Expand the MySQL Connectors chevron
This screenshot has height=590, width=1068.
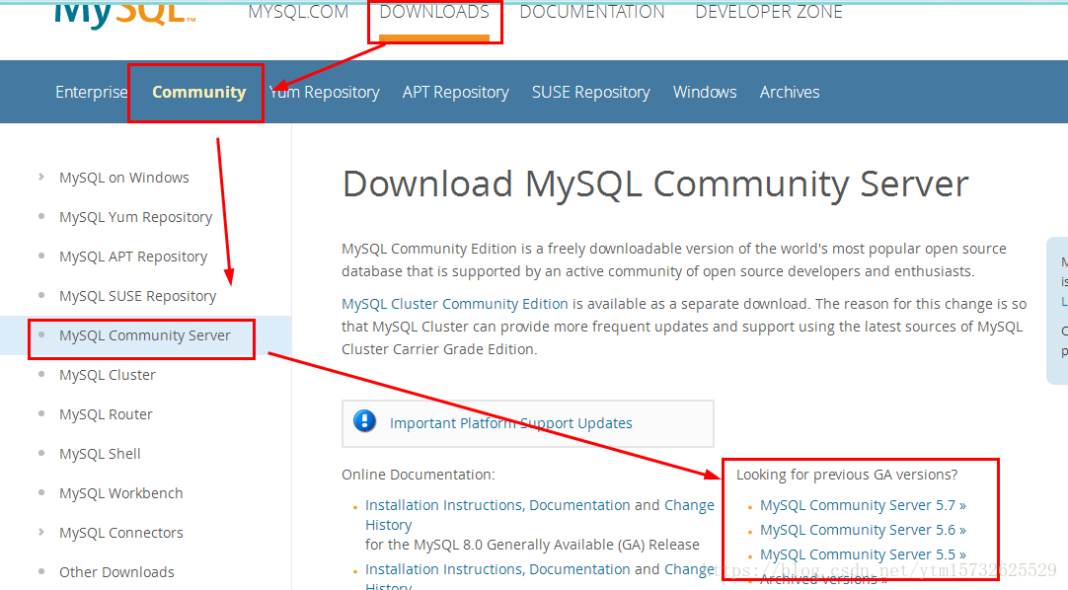pyautogui.click(x=41, y=532)
